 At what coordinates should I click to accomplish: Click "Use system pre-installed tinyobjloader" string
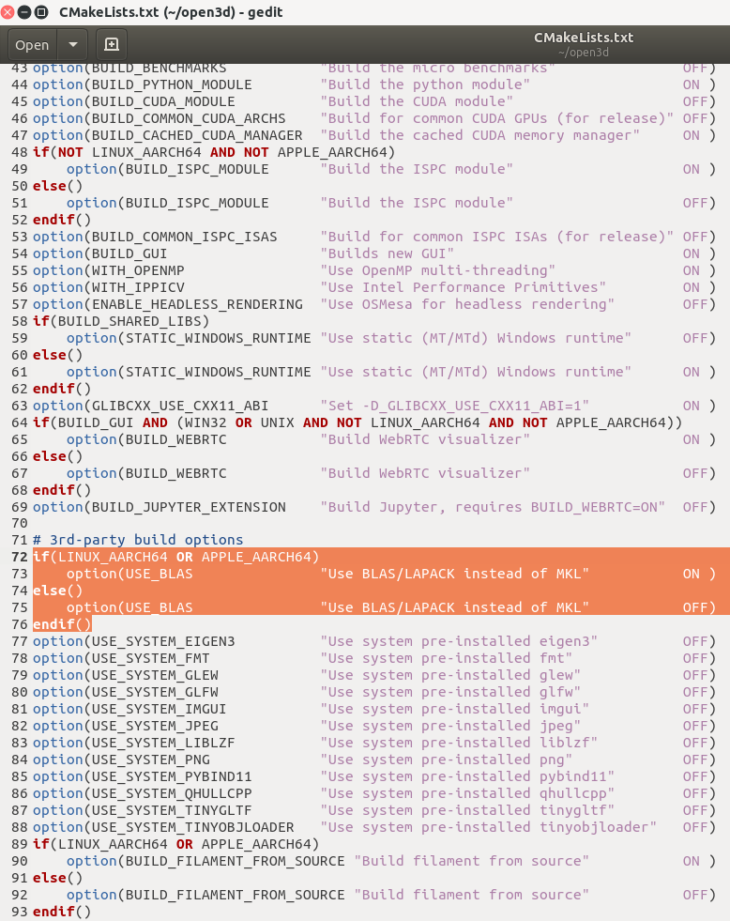[488, 828]
